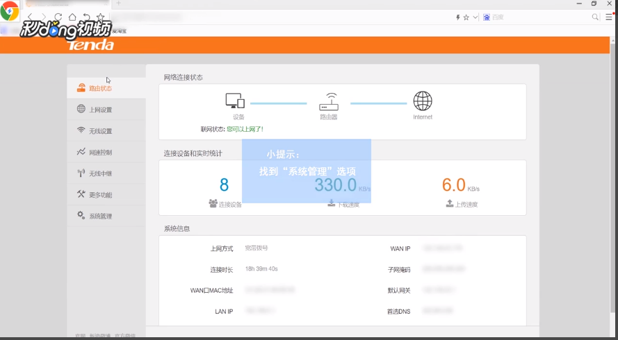This screenshot has width=618, height=340.
Task: Click the 更多功能 tools icon
Action: tap(81, 194)
